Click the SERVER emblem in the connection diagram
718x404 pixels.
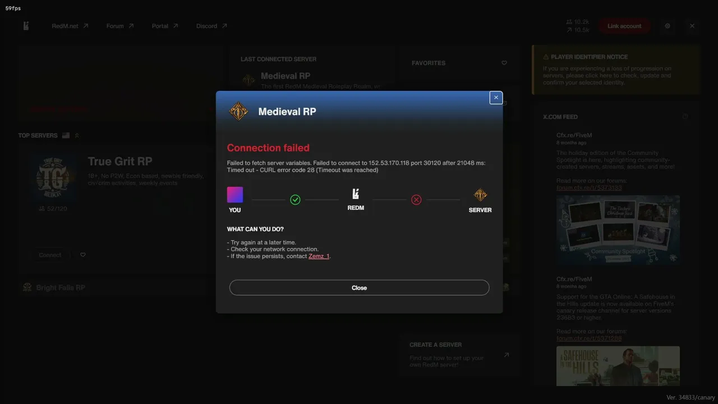[x=480, y=195]
